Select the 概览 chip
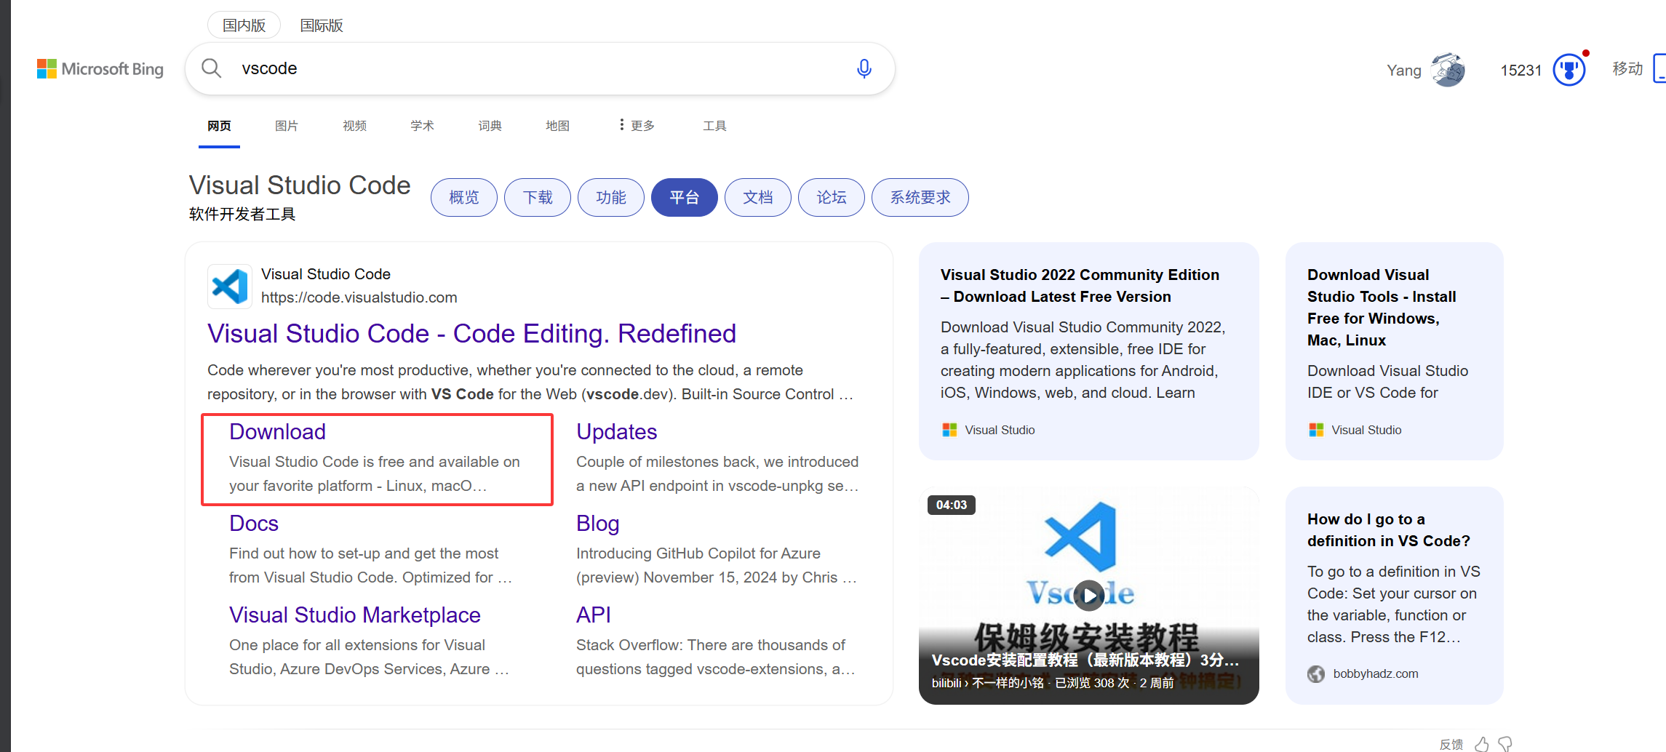The image size is (1666, 752). [x=464, y=197]
